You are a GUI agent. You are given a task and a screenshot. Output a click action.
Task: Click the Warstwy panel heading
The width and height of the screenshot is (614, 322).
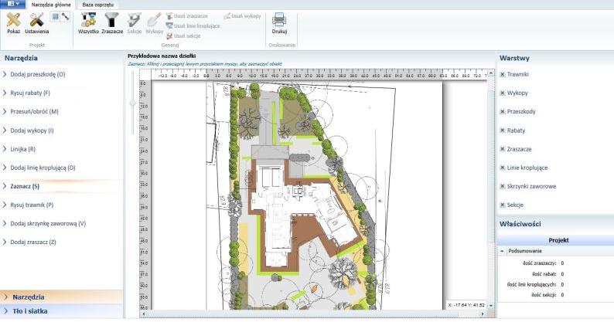pyautogui.click(x=514, y=58)
